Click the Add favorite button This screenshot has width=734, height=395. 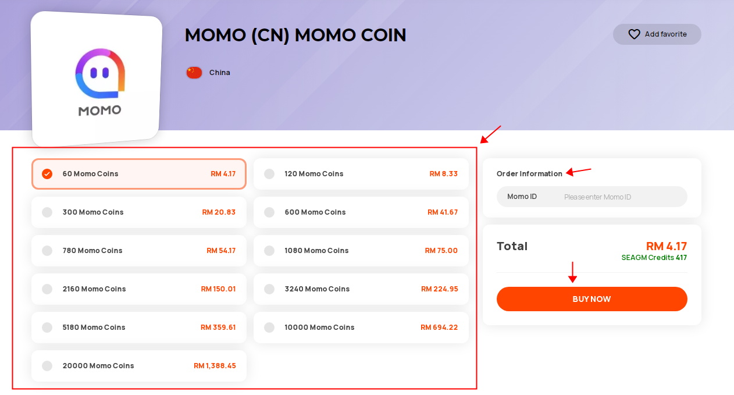(657, 34)
